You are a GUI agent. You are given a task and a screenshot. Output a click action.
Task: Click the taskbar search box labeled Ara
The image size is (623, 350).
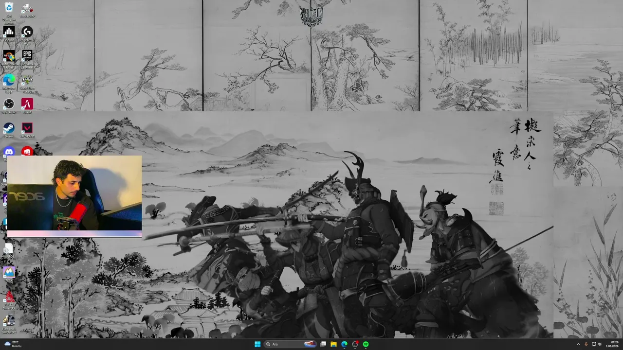click(291, 344)
